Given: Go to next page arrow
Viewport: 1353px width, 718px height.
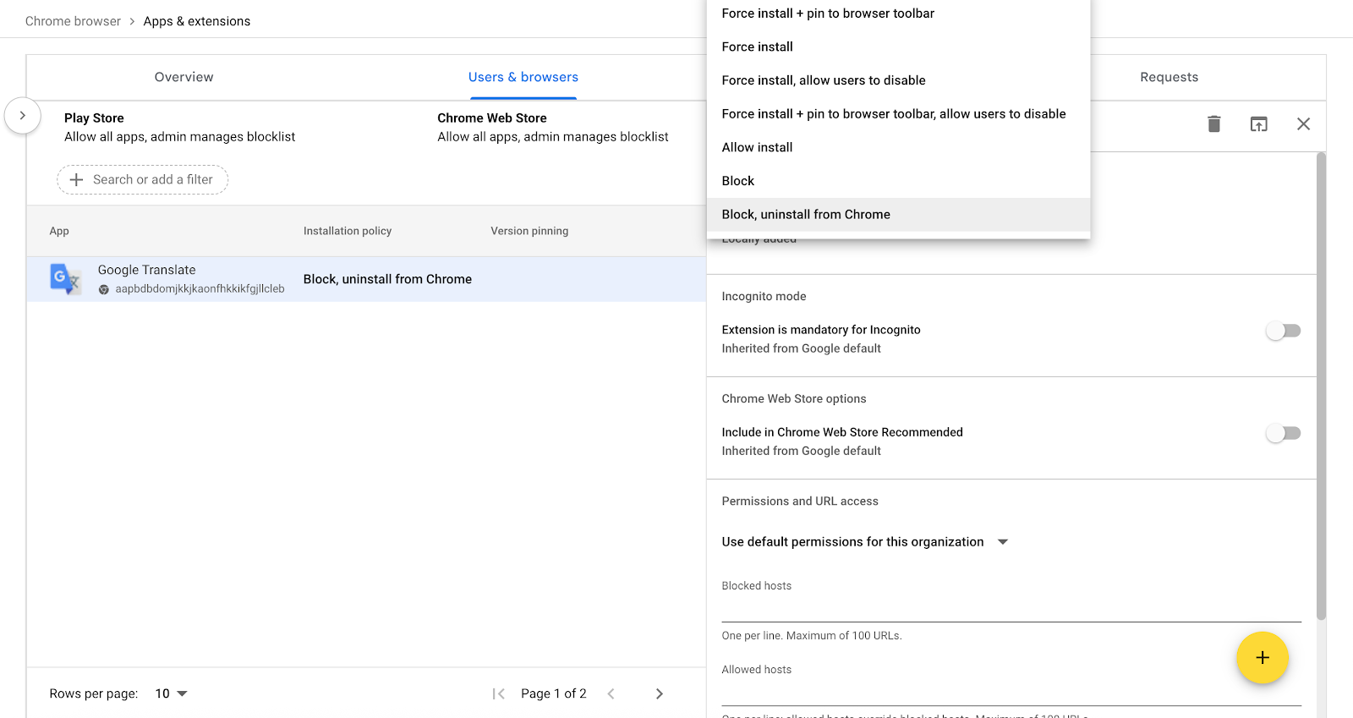Looking at the screenshot, I should point(660,693).
